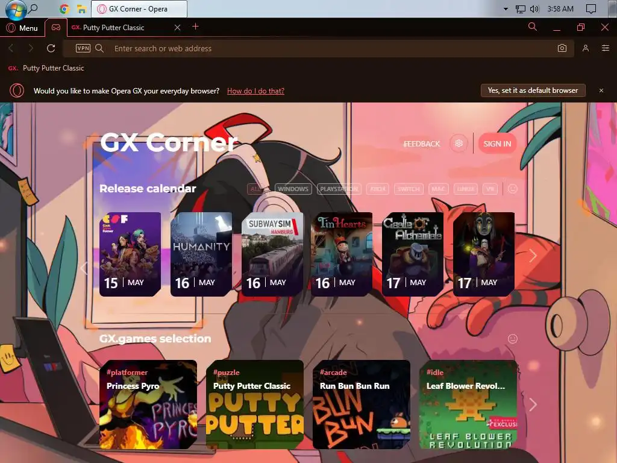
Task: Open the network tray icon
Action: pyautogui.click(x=520, y=8)
